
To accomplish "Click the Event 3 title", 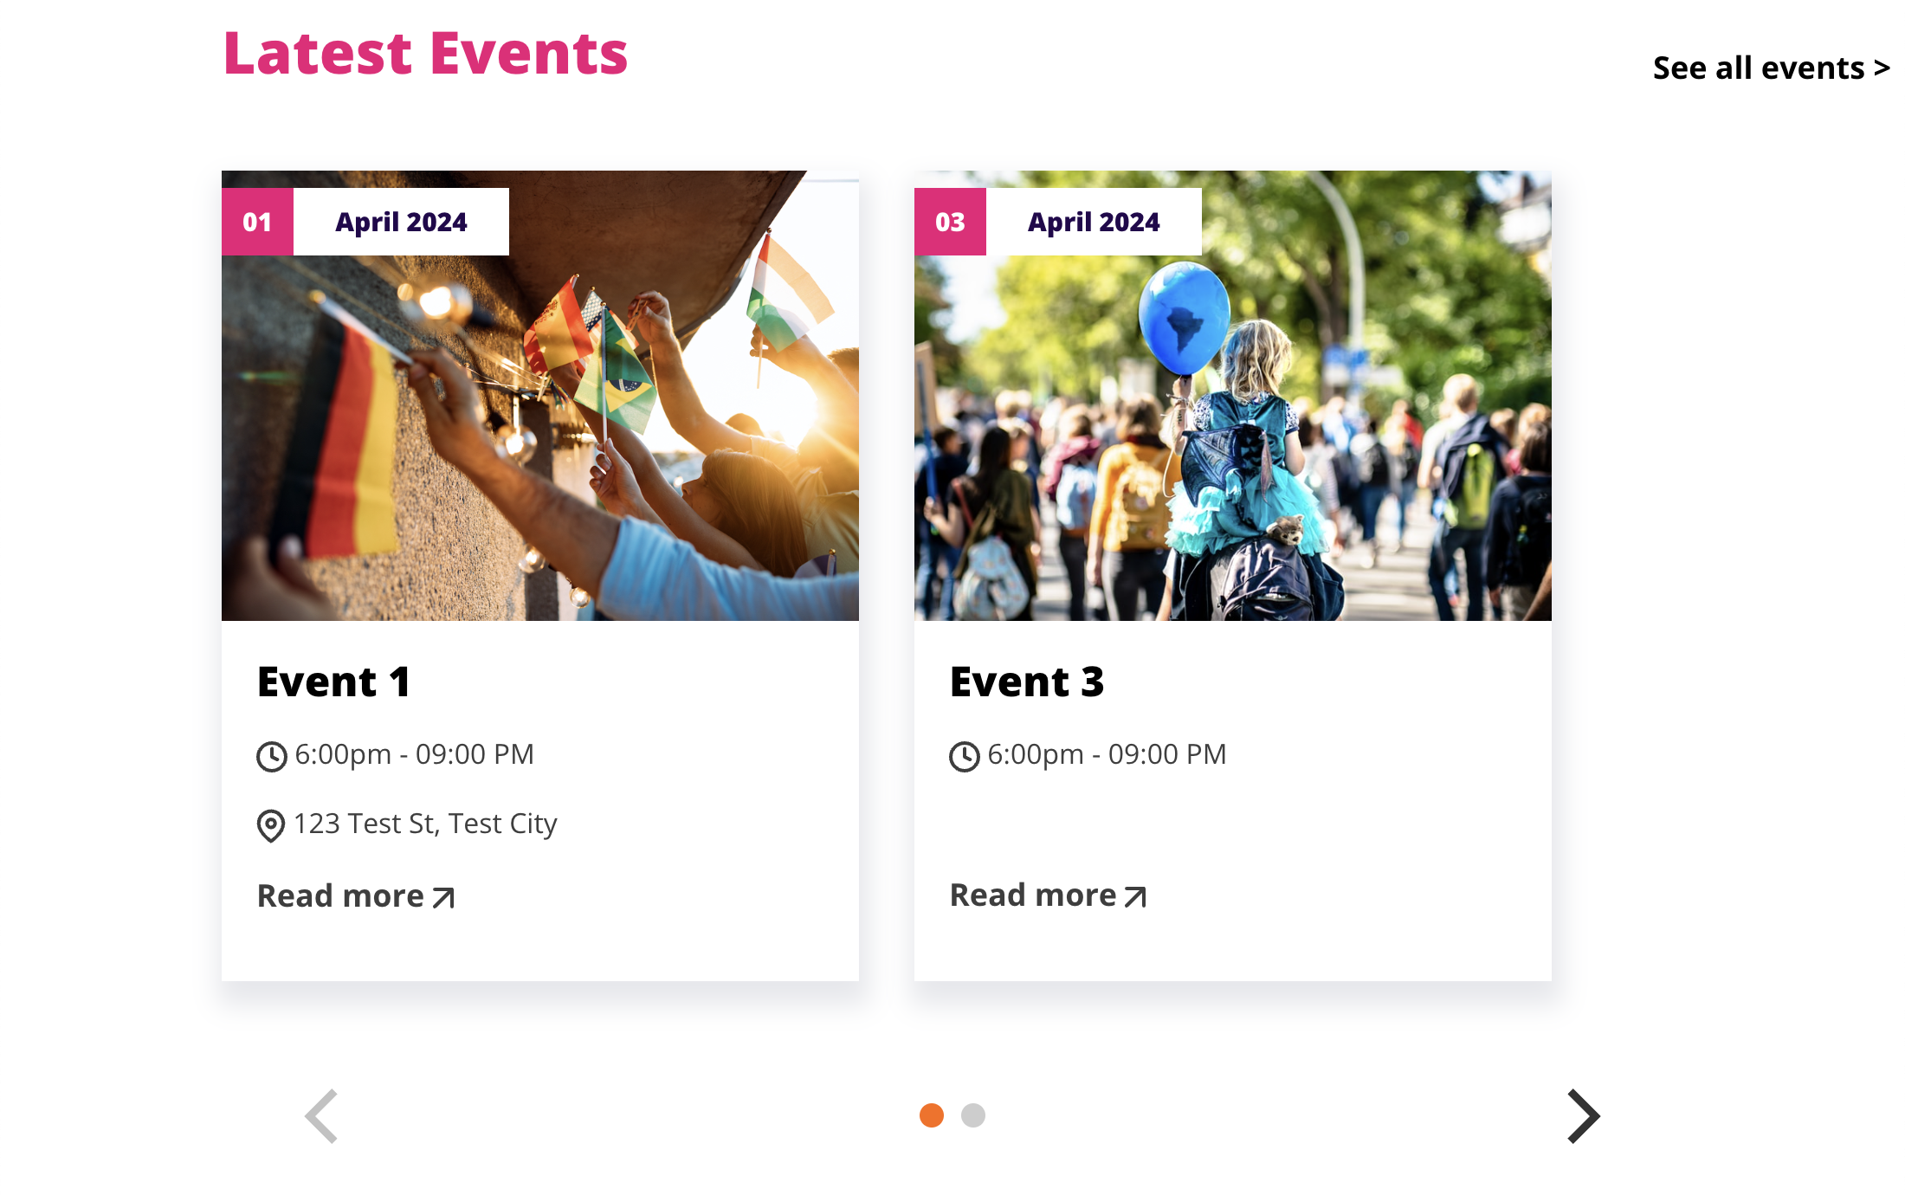I will [x=1027, y=682].
